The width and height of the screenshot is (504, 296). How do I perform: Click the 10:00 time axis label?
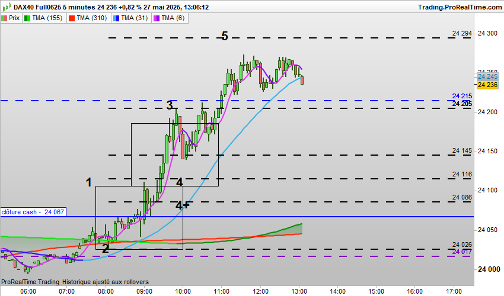pos(183,291)
